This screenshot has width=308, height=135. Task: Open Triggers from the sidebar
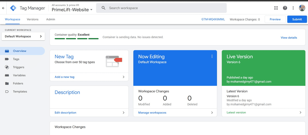[18, 67]
